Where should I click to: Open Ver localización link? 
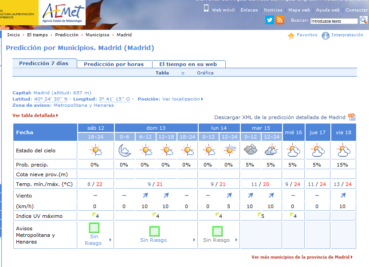(183, 99)
